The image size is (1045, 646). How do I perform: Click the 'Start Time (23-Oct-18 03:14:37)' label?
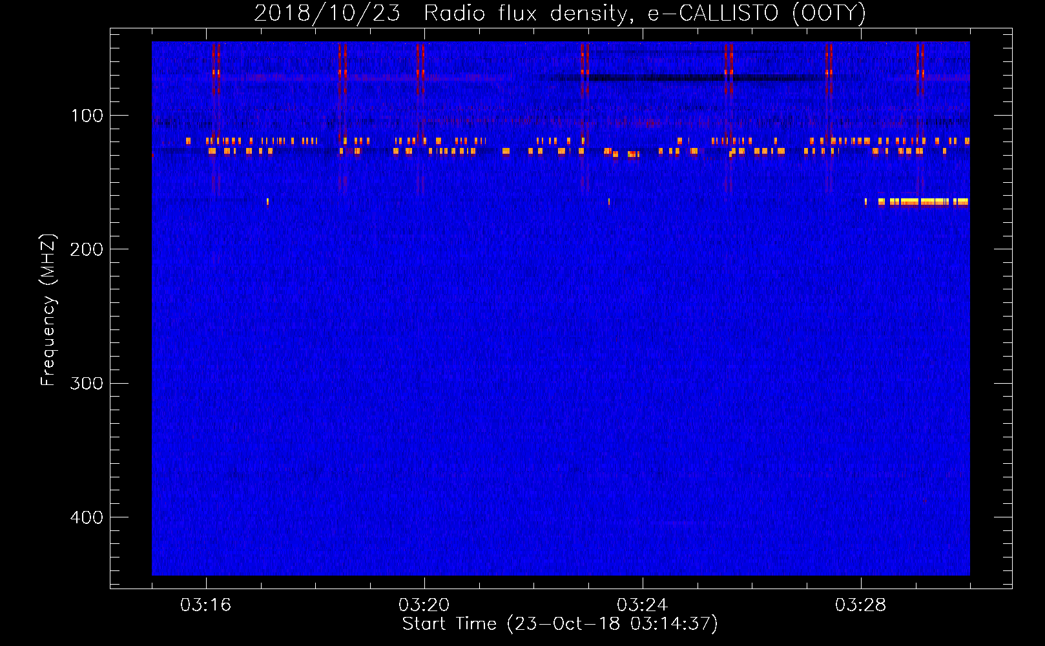point(559,624)
